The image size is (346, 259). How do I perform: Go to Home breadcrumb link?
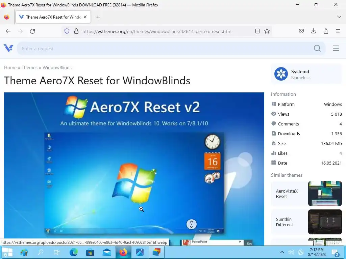tap(10, 67)
